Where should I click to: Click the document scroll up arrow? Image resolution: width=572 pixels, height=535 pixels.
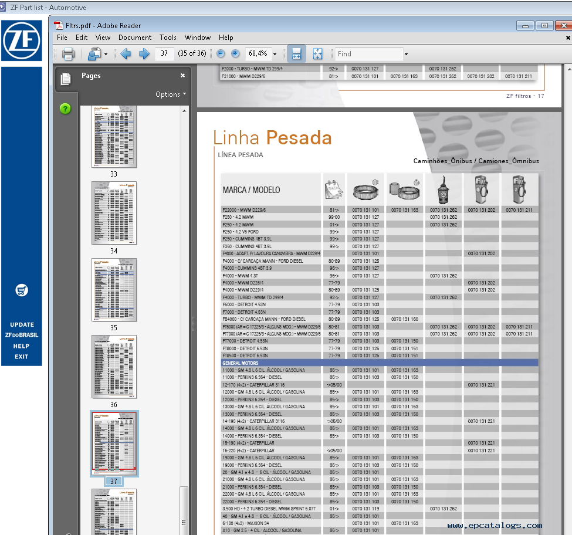click(569, 69)
